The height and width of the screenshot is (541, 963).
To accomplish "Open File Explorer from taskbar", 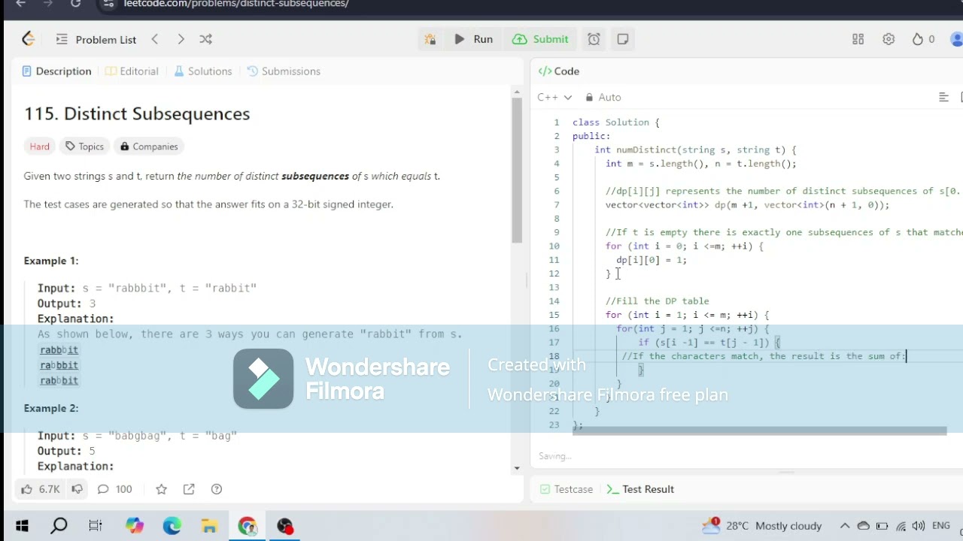I will click(x=209, y=526).
